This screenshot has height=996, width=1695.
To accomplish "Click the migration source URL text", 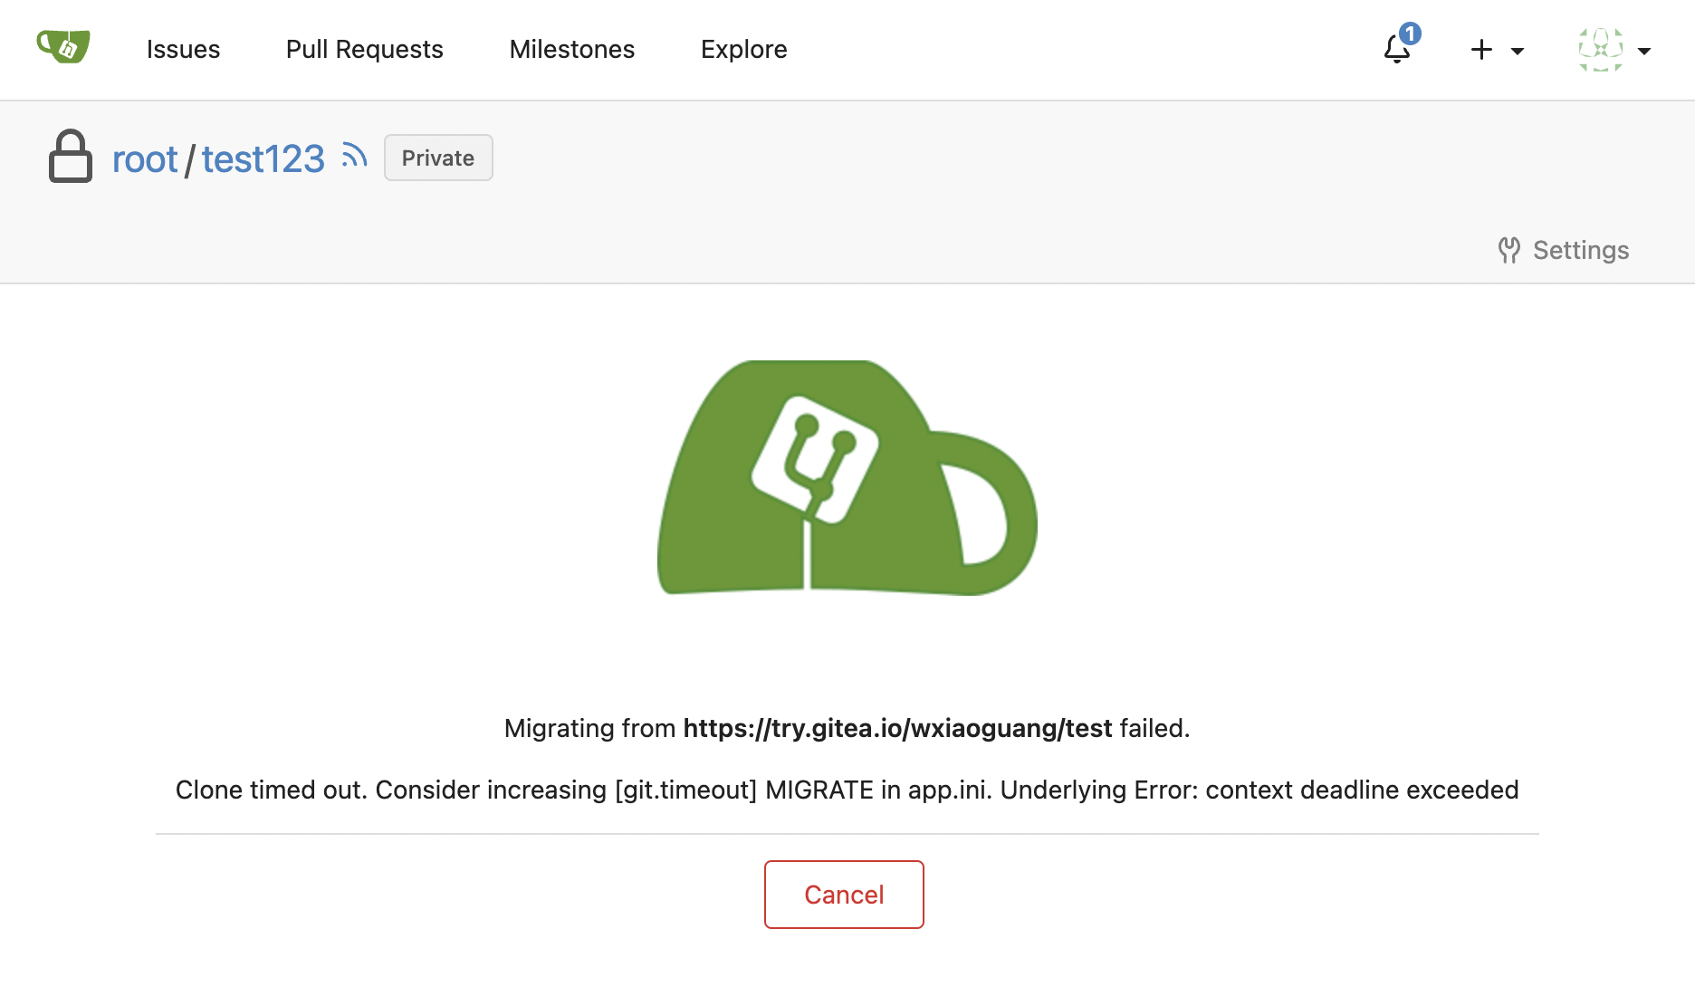I will pyautogui.click(x=897, y=728).
